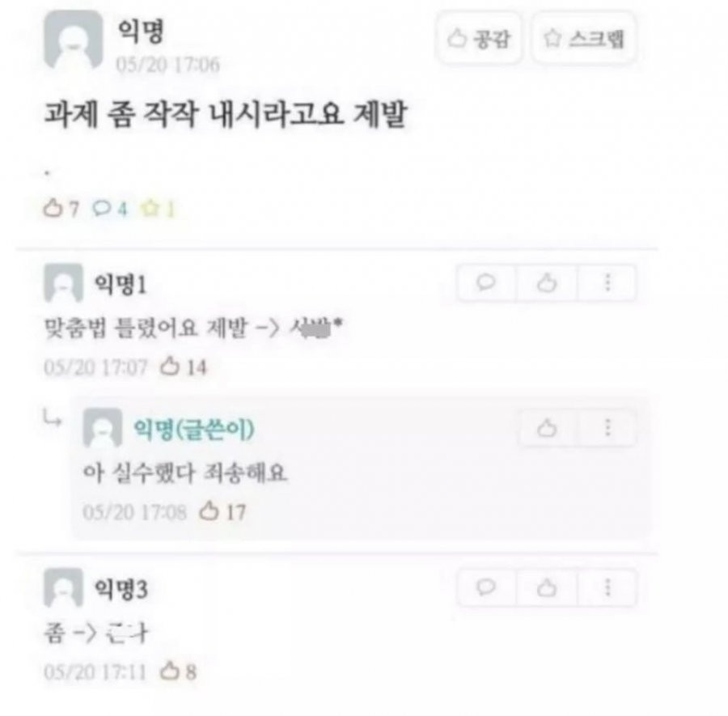Open the more options menu on 익명3's comment
728x716 pixels.
point(607,588)
